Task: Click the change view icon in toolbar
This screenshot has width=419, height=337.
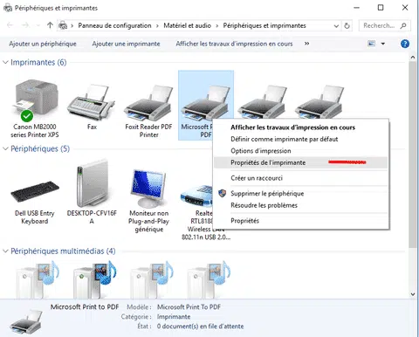Action: tap(372, 44)
